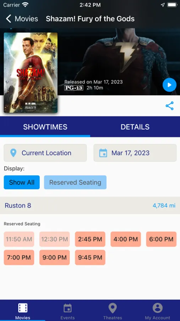Play the Shazam trailer video

pos(169,85)
